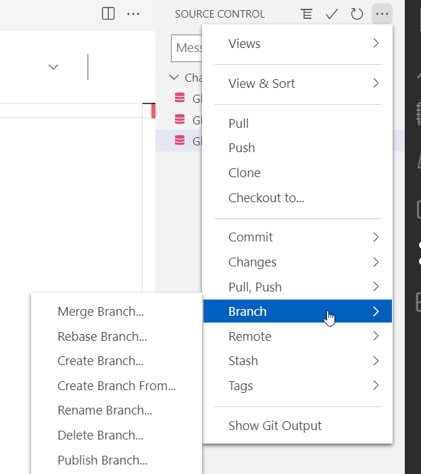
Task: Open the dropdown chevron in editor toolbar
Action: (53, 67)
